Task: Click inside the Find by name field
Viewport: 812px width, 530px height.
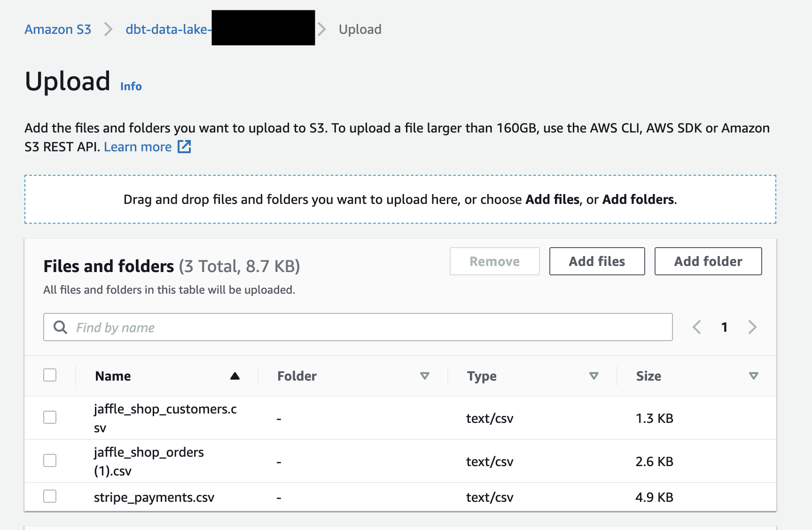Action: coord(282,327)
